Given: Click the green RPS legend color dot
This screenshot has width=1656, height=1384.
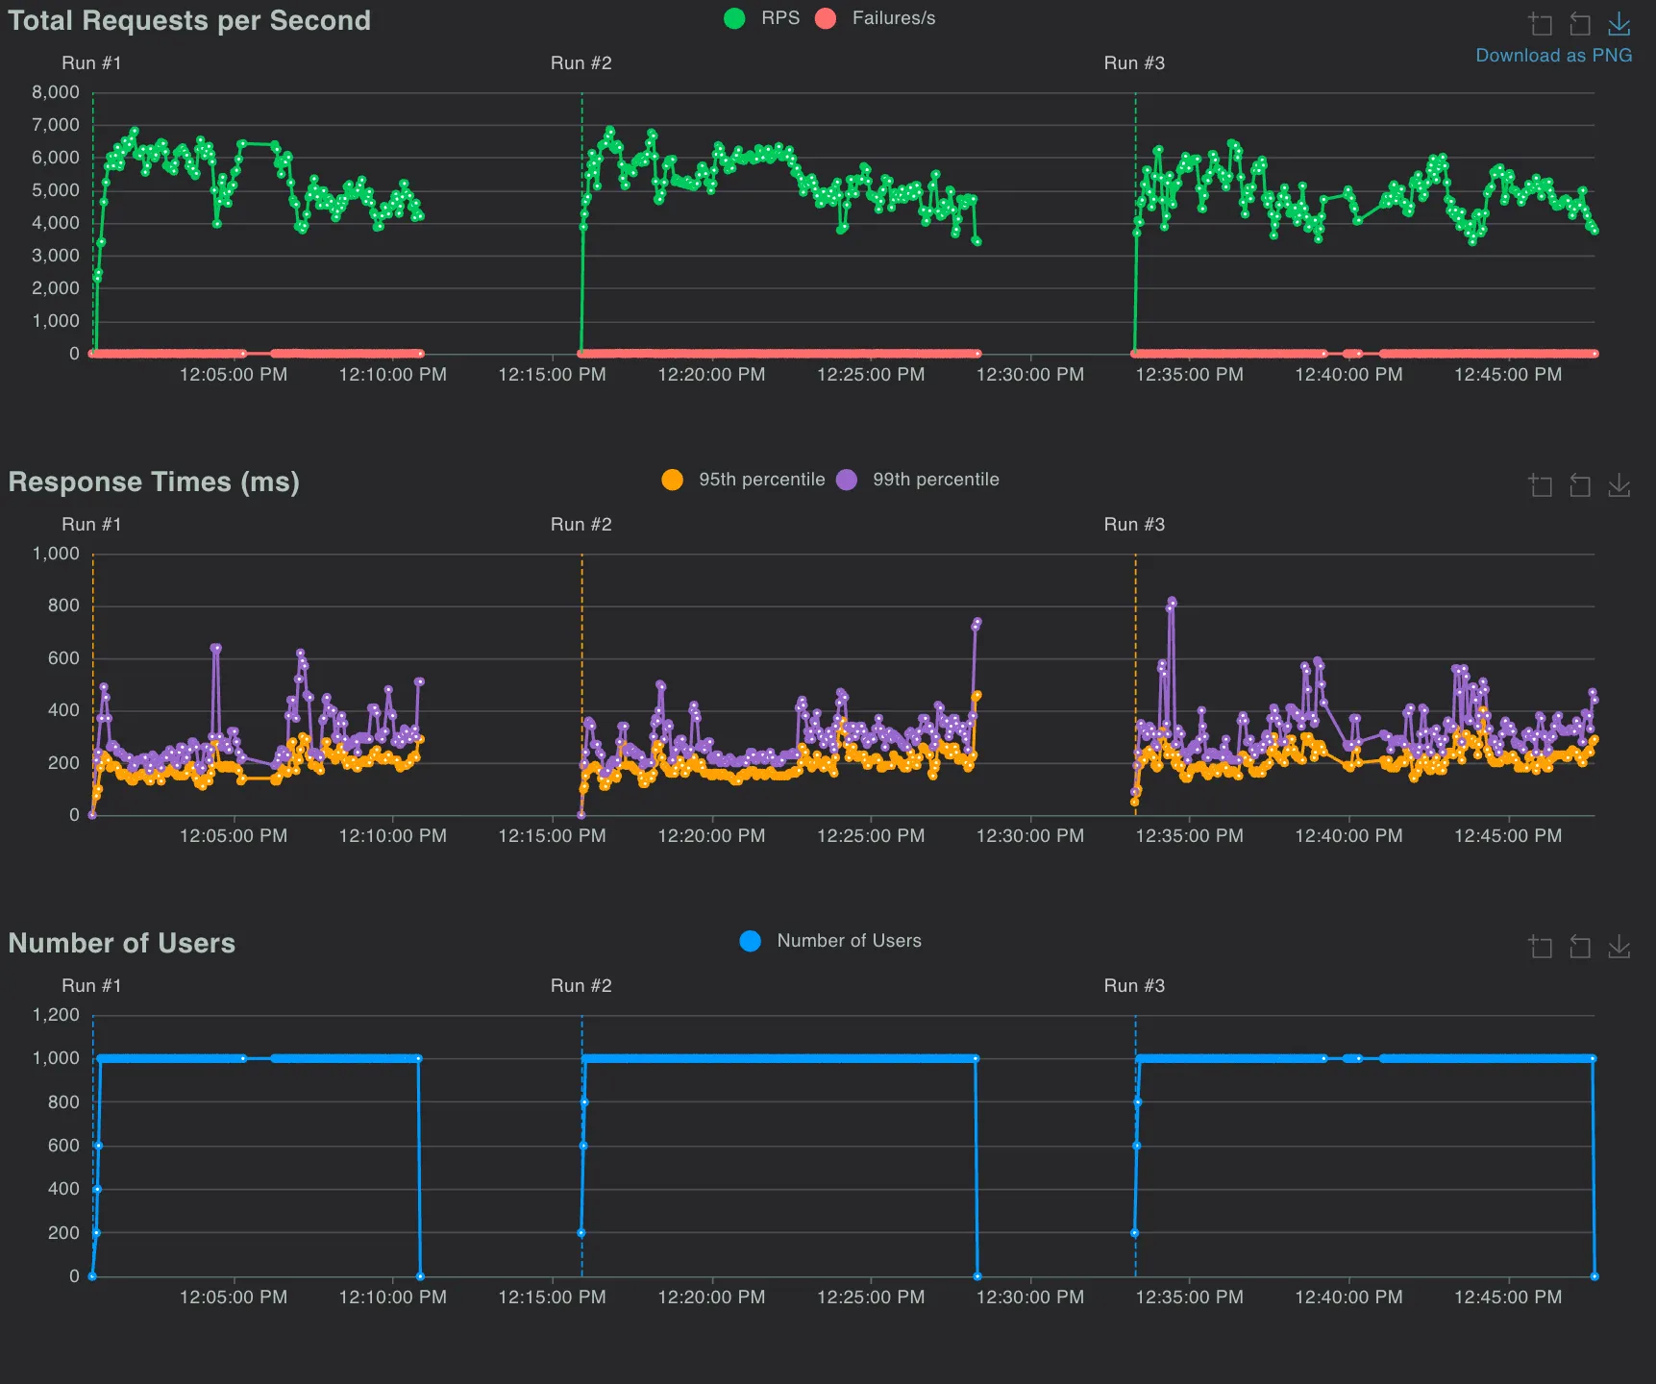Looking at the screenshot, I should pos(734,18).
